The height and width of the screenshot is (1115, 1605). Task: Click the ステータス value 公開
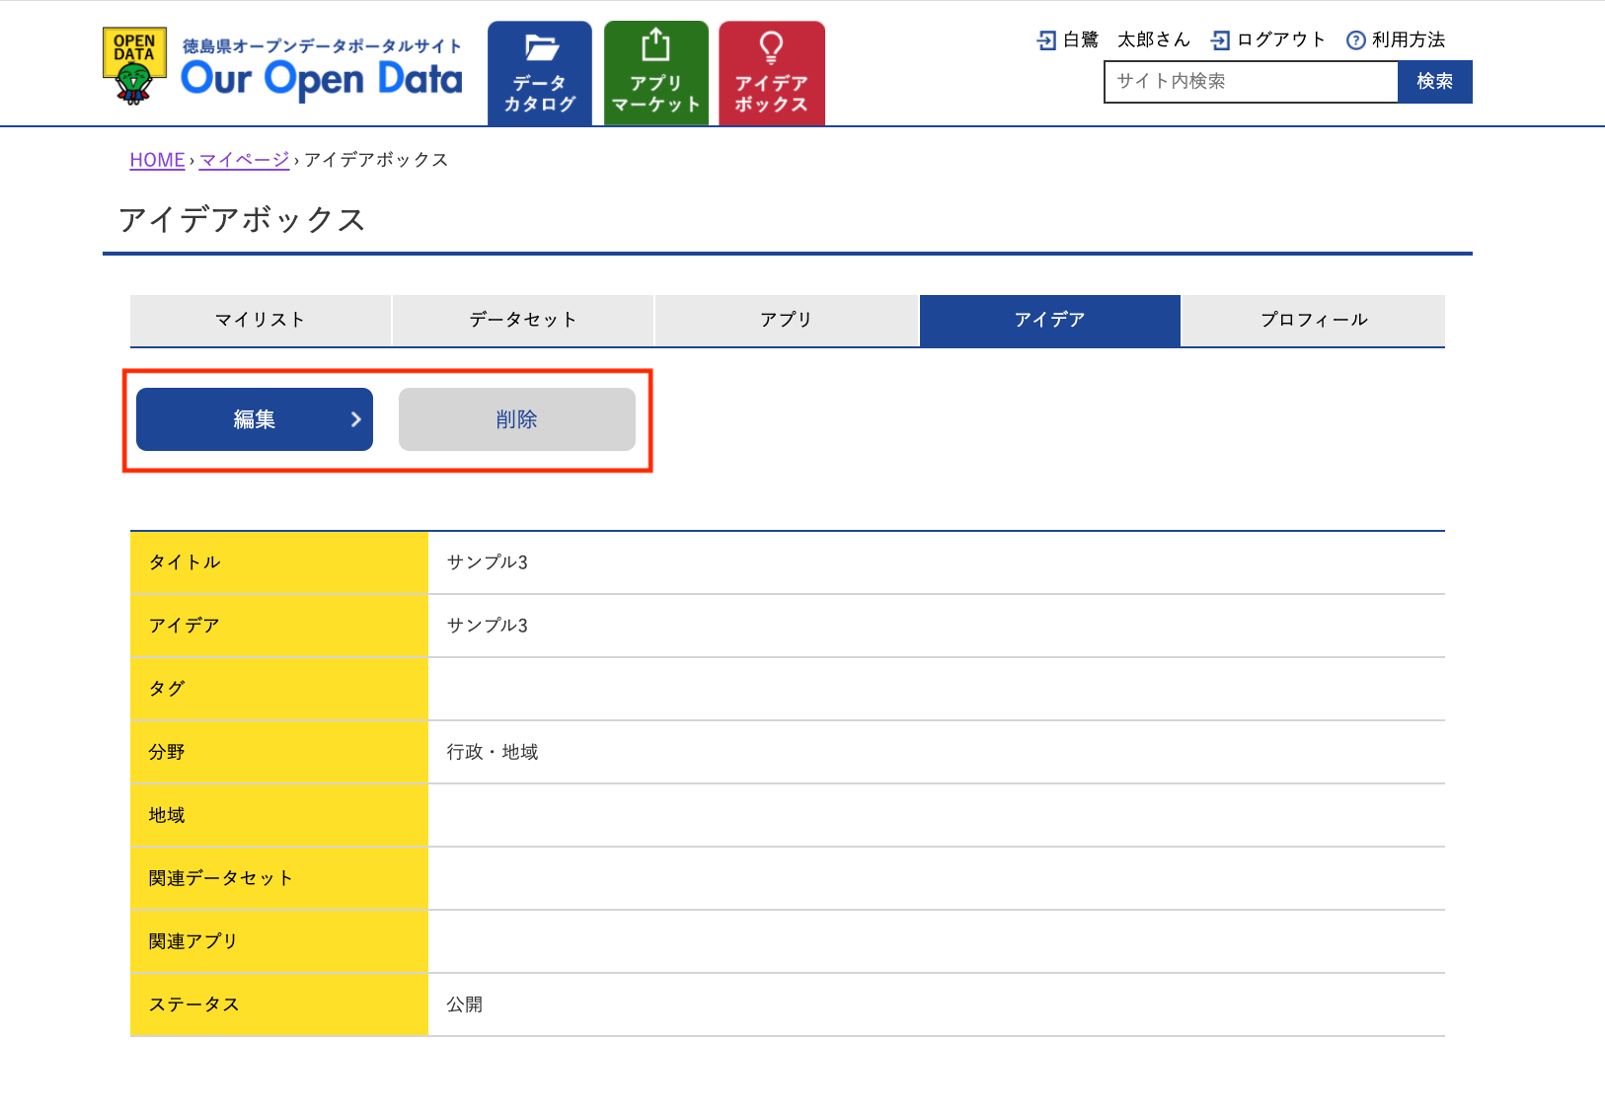click(x=465, y=1004)
